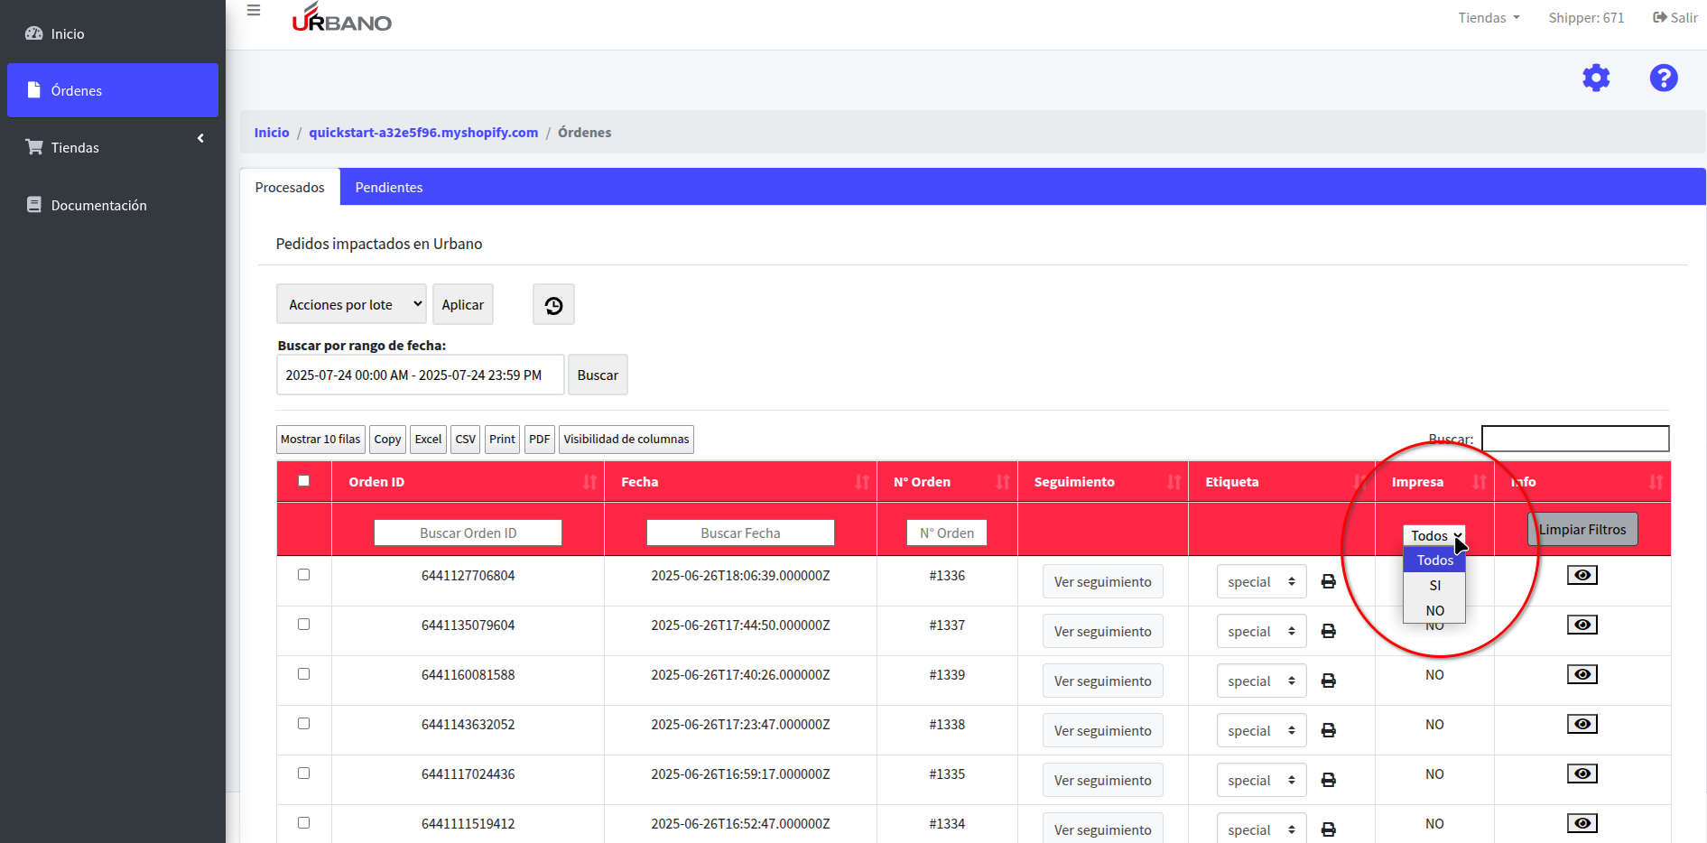Export the table using the Excel button
This screenshot has width=1707, height=843.
pyautogui.click(x=428, y=440)
